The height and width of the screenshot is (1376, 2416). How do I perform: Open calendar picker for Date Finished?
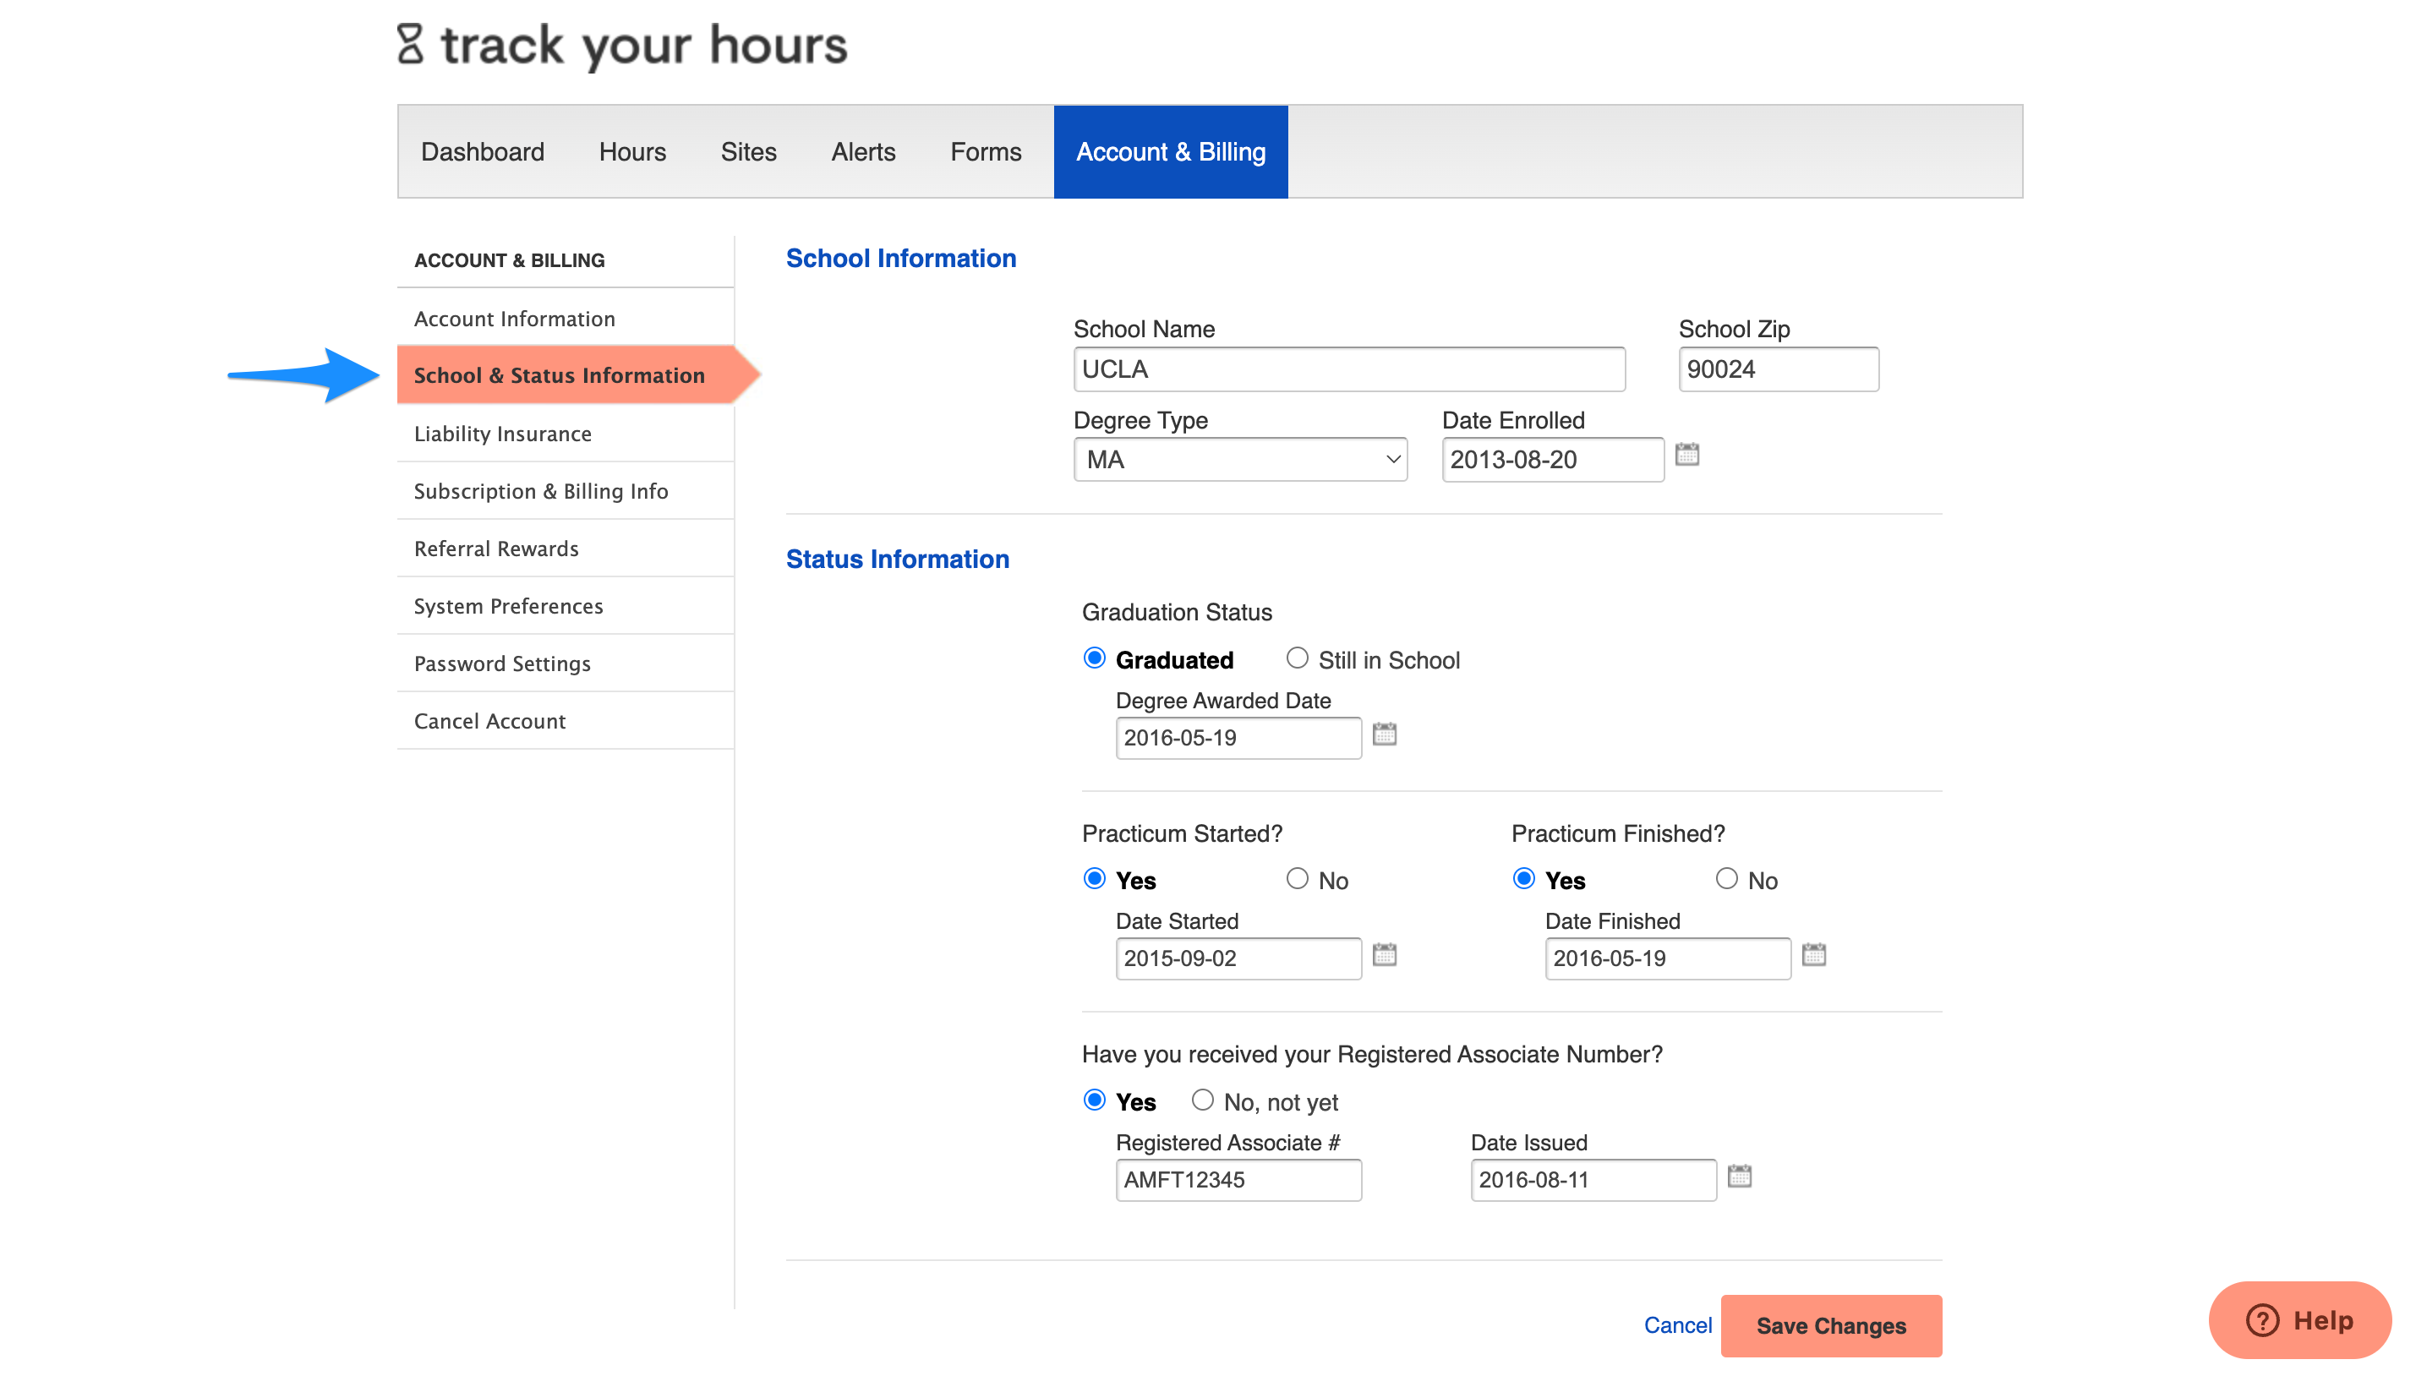[x=1813, y=954]
